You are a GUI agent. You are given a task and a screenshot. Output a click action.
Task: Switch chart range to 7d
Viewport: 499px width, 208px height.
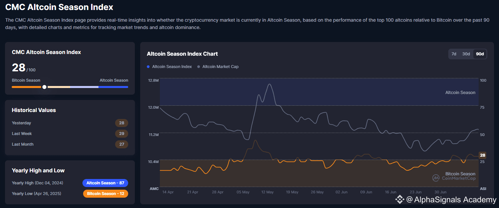click(454, 54)
